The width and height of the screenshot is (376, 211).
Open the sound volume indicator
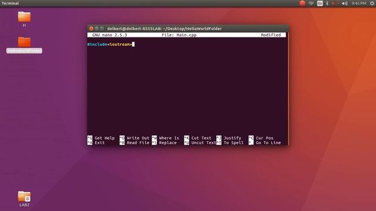(x=345, y=4)
